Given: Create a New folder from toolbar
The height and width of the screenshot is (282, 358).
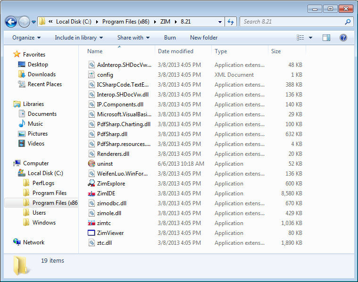Looking at the screenshot, I should pyautogui.click(x=204, y=38).
